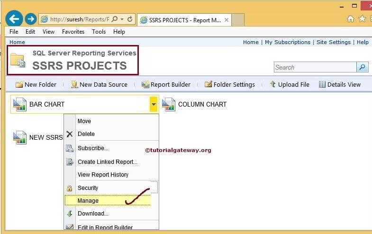Click the Security padlock icon
Screen dimensions: 372x234
pyautogui.click(x=69, y=188)
